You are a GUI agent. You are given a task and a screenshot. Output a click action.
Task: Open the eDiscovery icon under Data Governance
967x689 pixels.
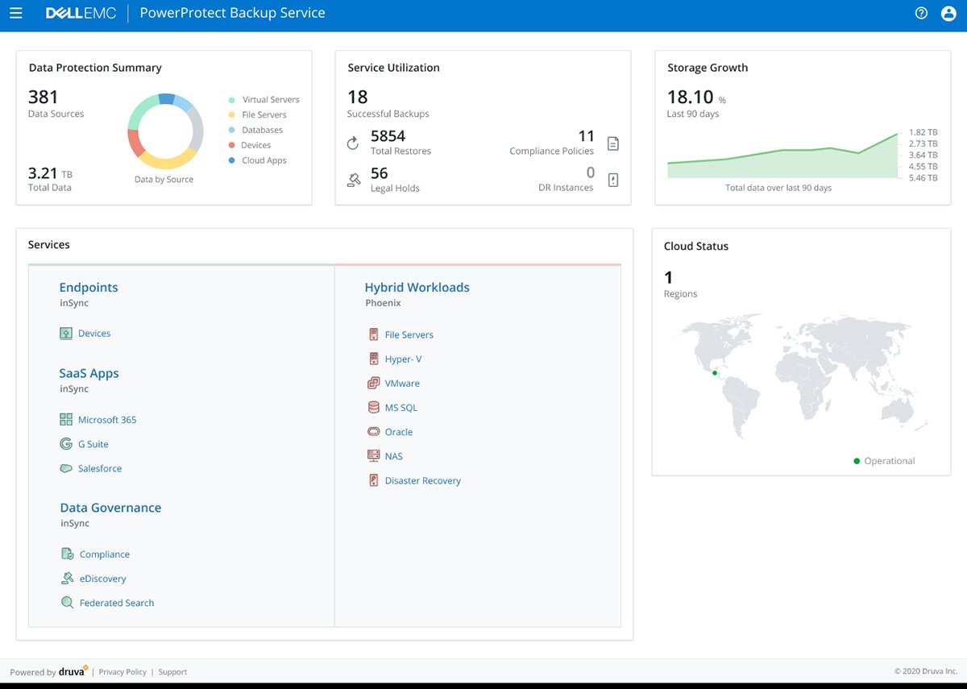(69, 579)
